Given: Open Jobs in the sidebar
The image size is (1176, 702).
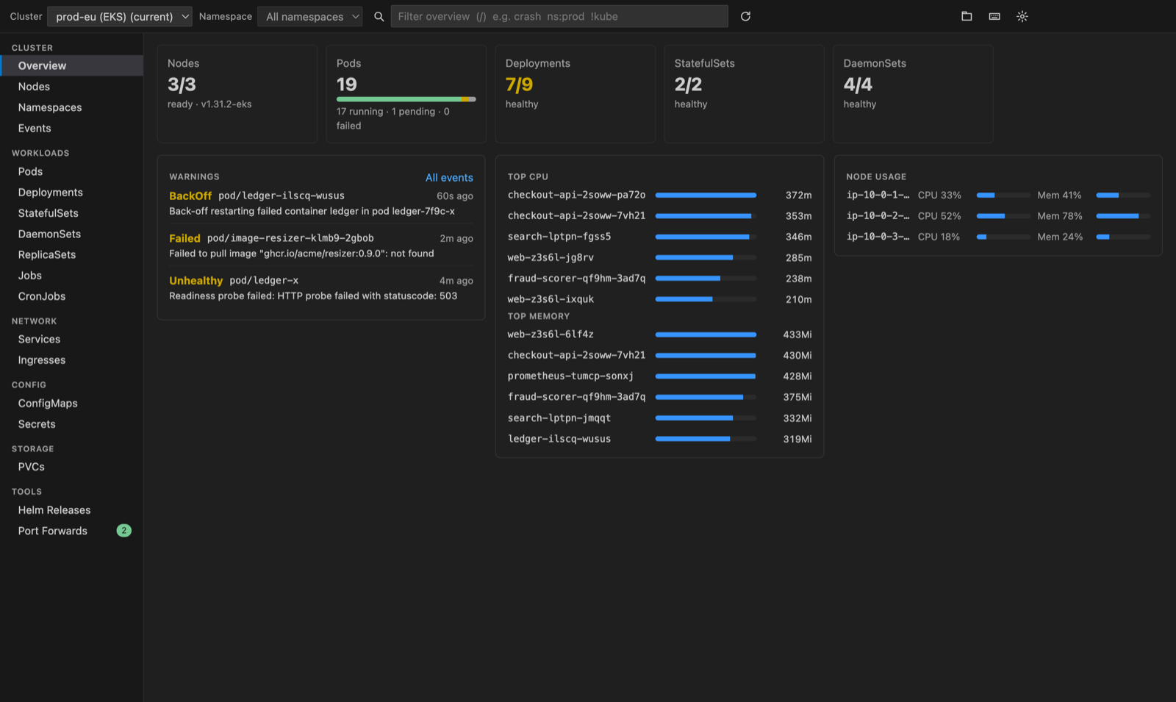Looking at the screenshot, I should click(71, 275).
